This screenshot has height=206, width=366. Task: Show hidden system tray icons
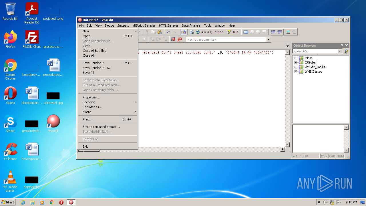pyautogui.click(x=319, y=202)
